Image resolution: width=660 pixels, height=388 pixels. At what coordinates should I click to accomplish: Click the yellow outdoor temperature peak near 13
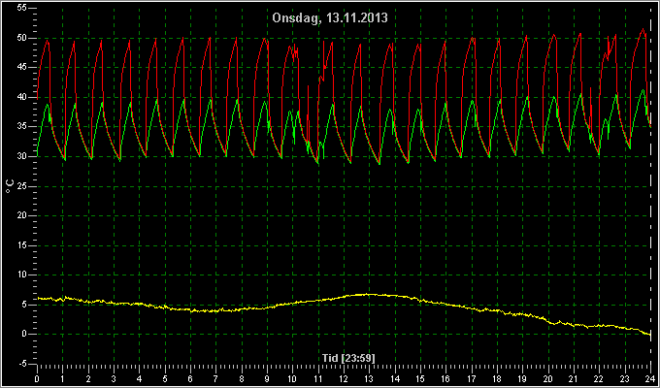coord(368,294)
